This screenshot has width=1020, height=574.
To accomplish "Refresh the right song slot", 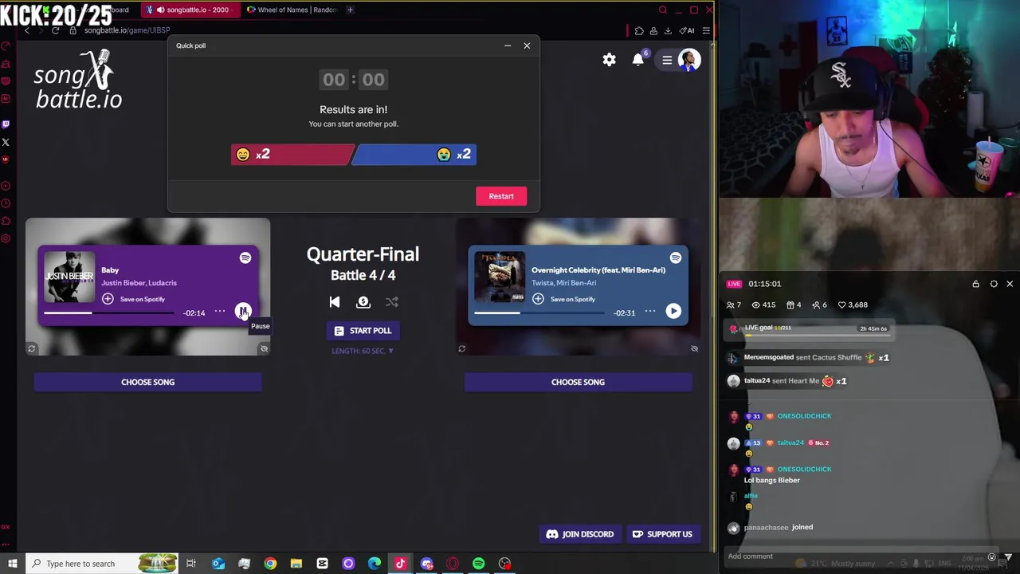I will pos(461,348).
